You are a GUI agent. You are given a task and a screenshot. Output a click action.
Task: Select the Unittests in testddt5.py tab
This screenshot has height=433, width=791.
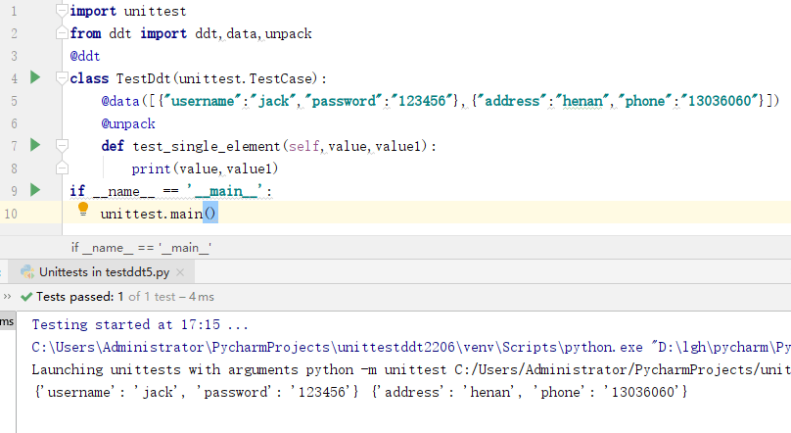pyautogui.click(x=104, y=272)
